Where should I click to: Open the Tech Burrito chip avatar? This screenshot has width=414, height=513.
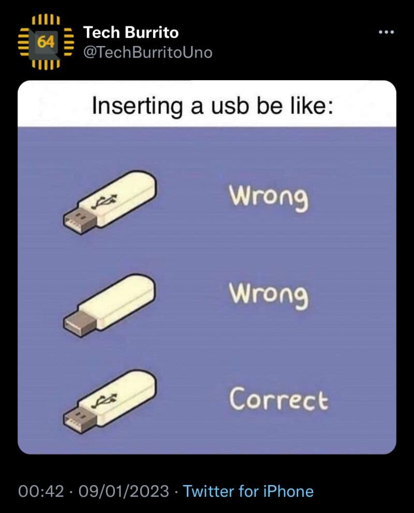(x=46, y=42)
